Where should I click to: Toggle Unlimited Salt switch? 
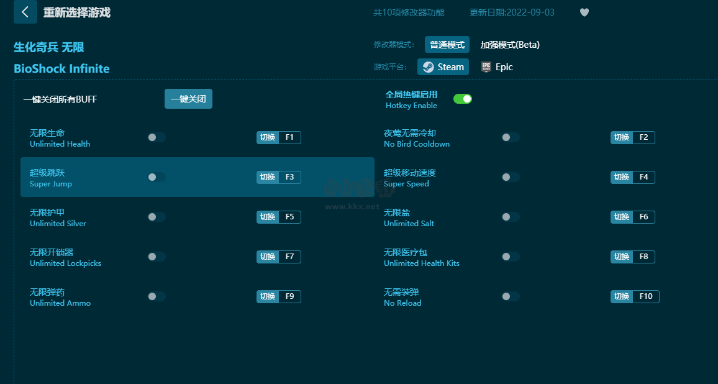pyautogui.click(x=510, y=217)
